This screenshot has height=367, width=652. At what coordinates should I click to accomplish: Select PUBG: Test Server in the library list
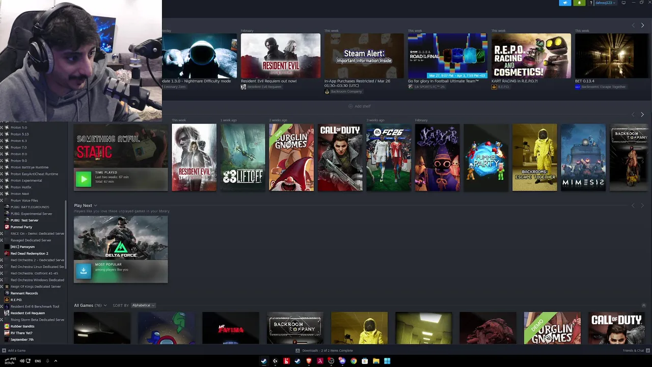pos(24,220)
